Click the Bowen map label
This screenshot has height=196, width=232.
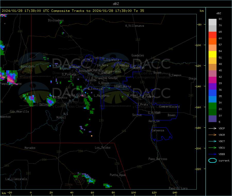[x=171, y=115]
